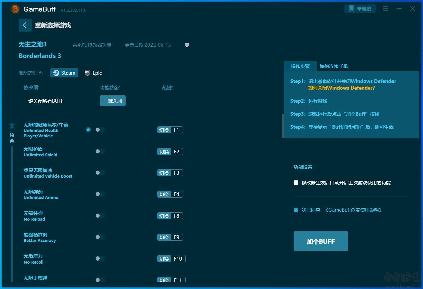This screenshot has height=289, width=423.
Task: Select the Epic platform icon
Action: 93,73
